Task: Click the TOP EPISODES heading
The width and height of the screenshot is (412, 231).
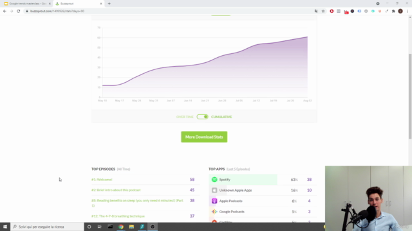Action: (103, 169)
